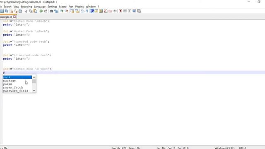Click the Print toolbar icon
Image resolution: width=265 pixels, height=149 pixels.
click(x=20, y=11)
